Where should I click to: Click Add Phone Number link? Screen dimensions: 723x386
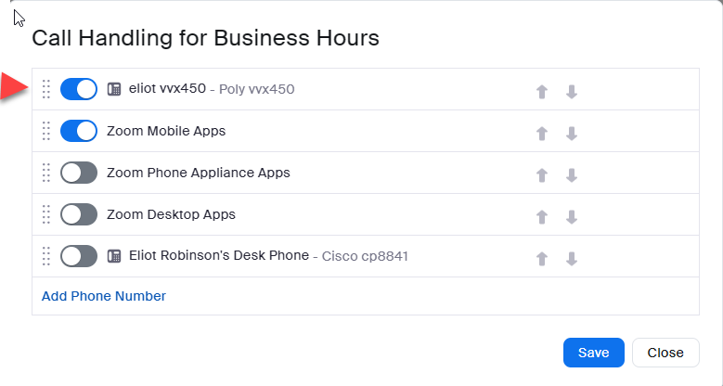tap(104, 296)
